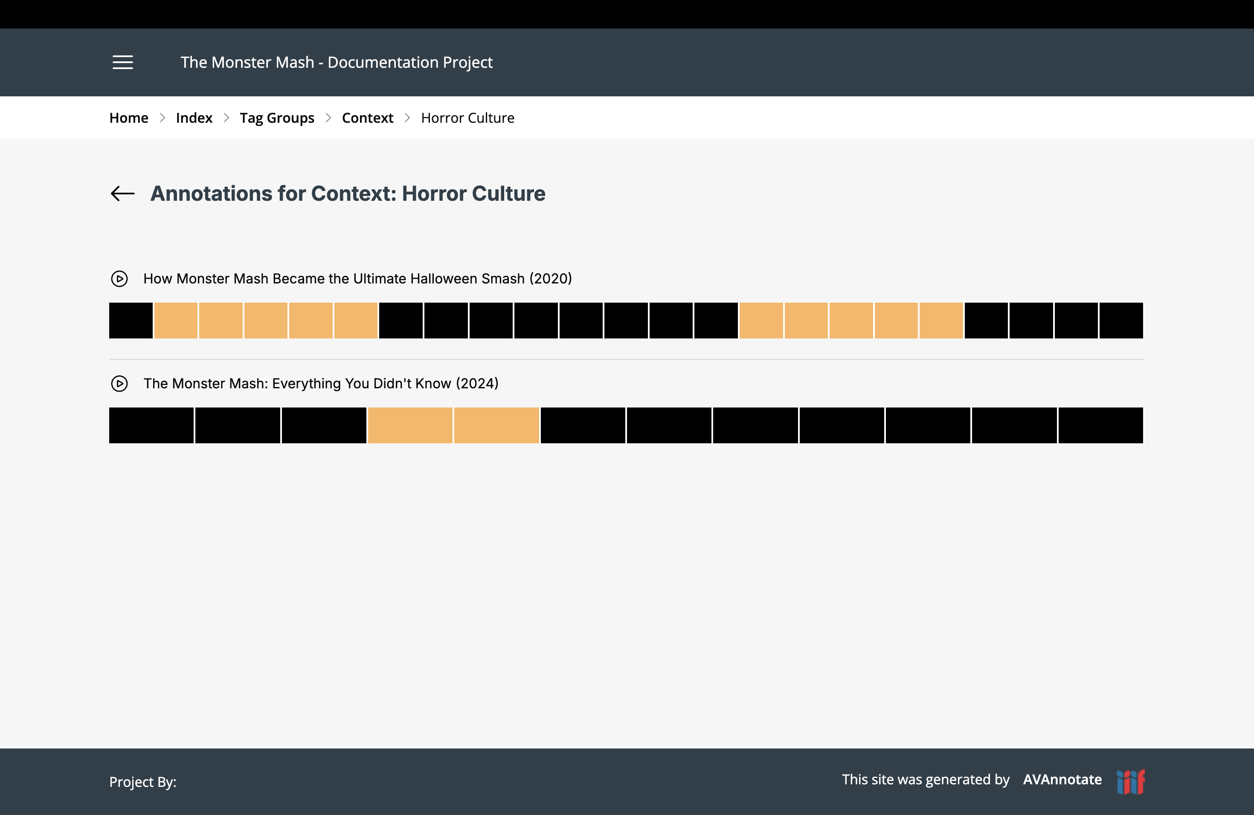Select first orange segment in 2020 timeline
1254x815 pixels.
[x=175, y=320]
